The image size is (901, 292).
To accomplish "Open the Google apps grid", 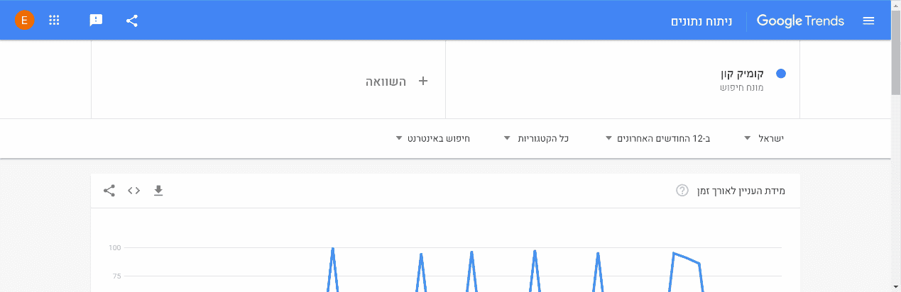I will click(x=54, y=21).
